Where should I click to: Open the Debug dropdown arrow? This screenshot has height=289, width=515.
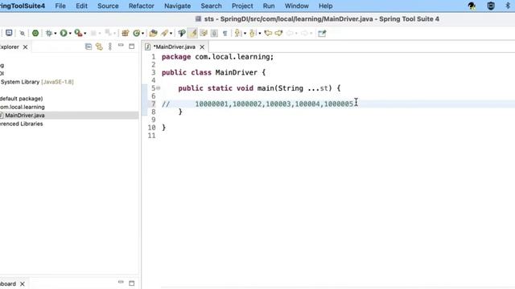[x=56, y=34]
